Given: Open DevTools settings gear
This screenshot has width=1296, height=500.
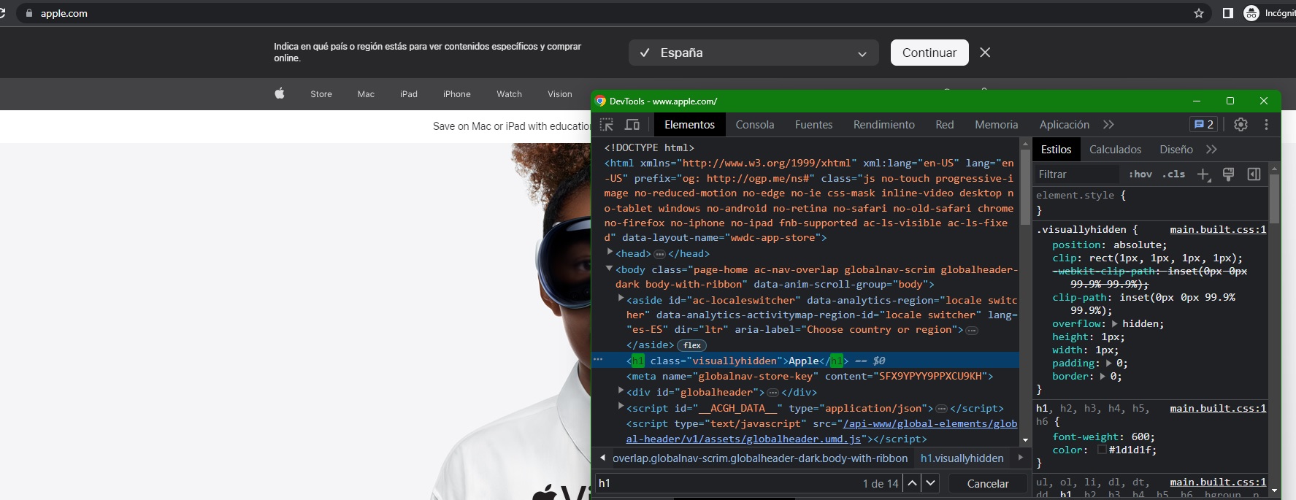Looking at the screenshot, I should (1241, 125).
